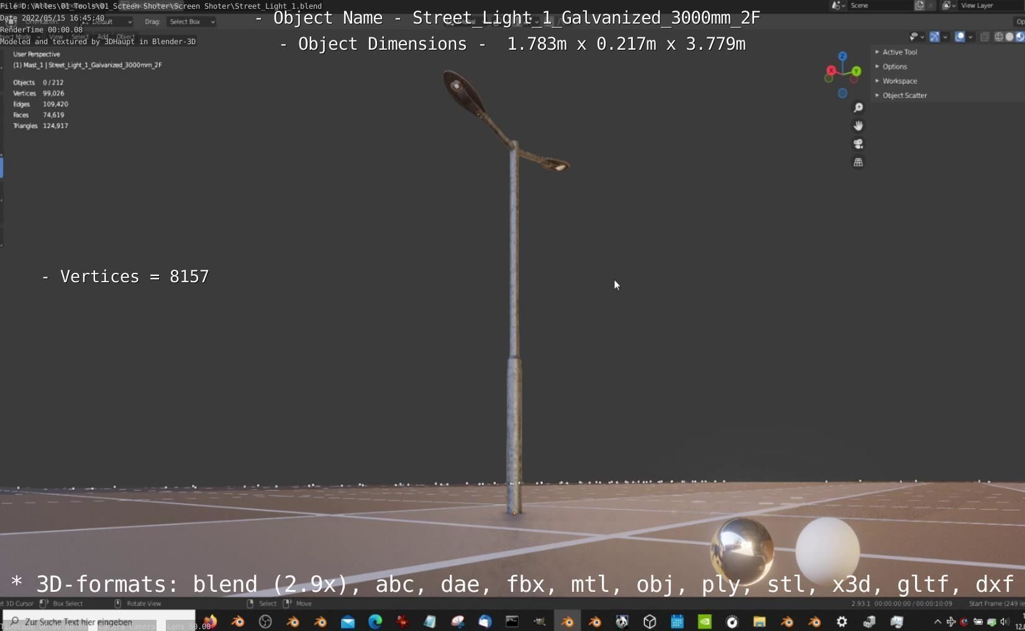Viewport: 1025px width, 631px height.
Task: Open the blue calendar icon on the taskbar
Action: [x=677, y=622]
